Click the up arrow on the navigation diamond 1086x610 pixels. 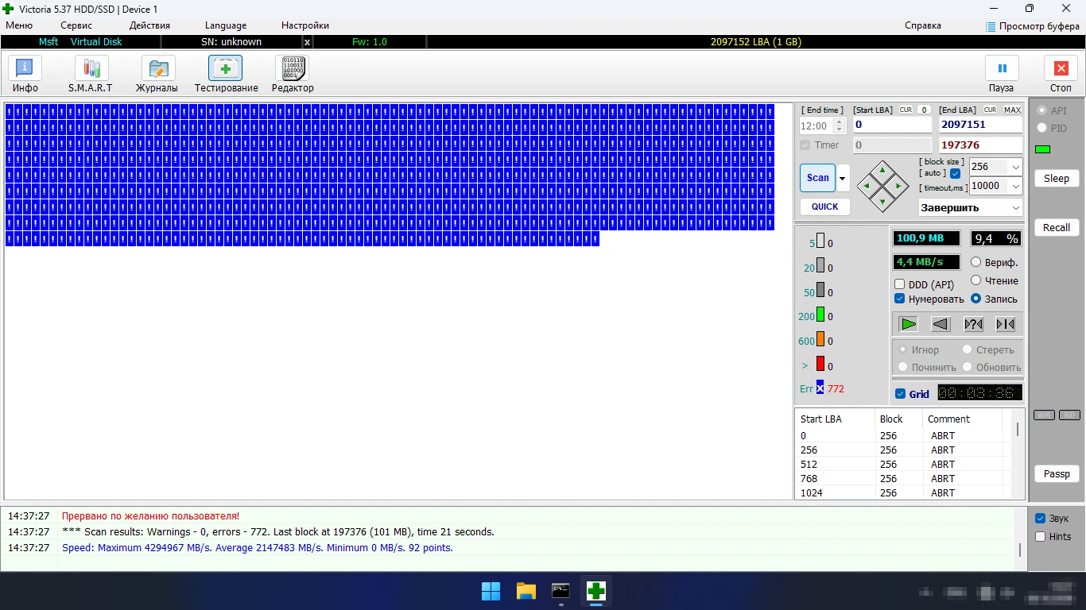[x=882, y=170]
